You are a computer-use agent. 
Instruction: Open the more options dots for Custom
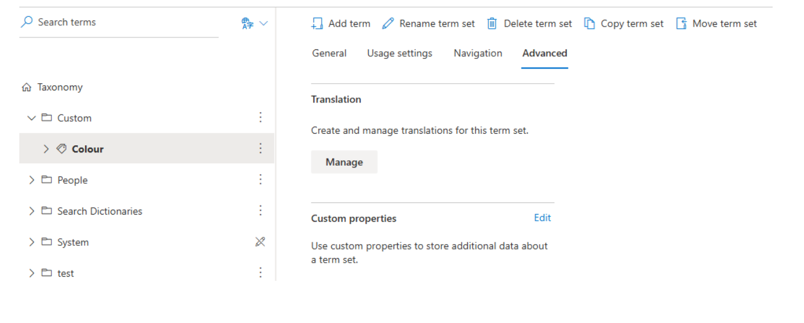point(261,118)
